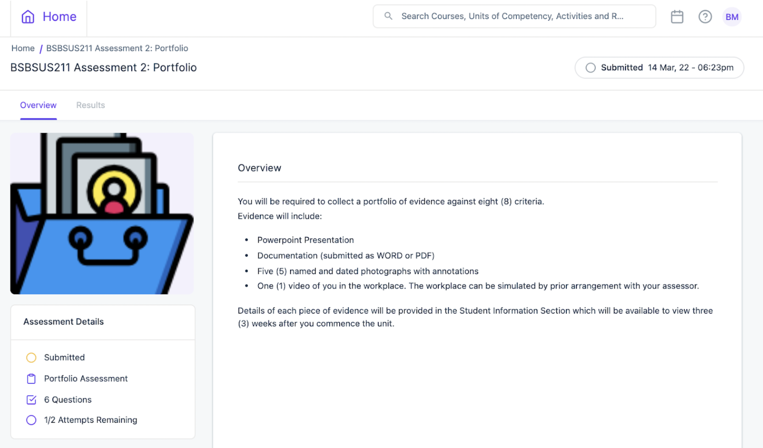The image size is (763, 448).
Task: Open the BM user avatar menu
Action: 732,17
